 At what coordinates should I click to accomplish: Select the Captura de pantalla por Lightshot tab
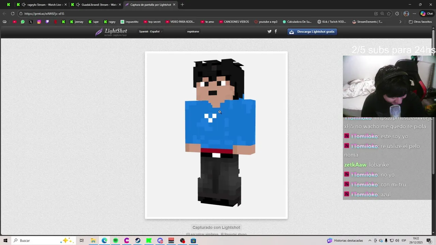pyautogui.click(x=150, y=5)
